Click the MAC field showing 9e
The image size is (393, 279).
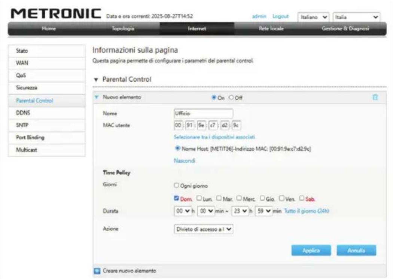pyautogui.click(x=201, y=125)
